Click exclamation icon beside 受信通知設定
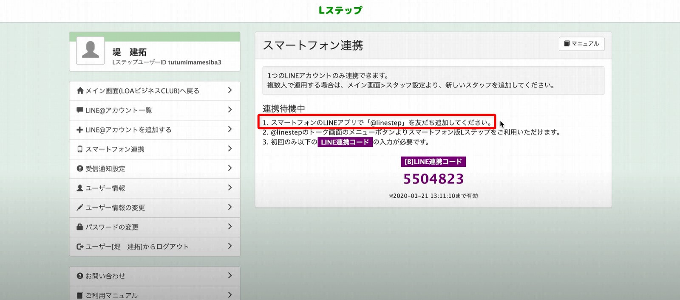680x300 pixels. pyautogui.click(x=80, y=168)
